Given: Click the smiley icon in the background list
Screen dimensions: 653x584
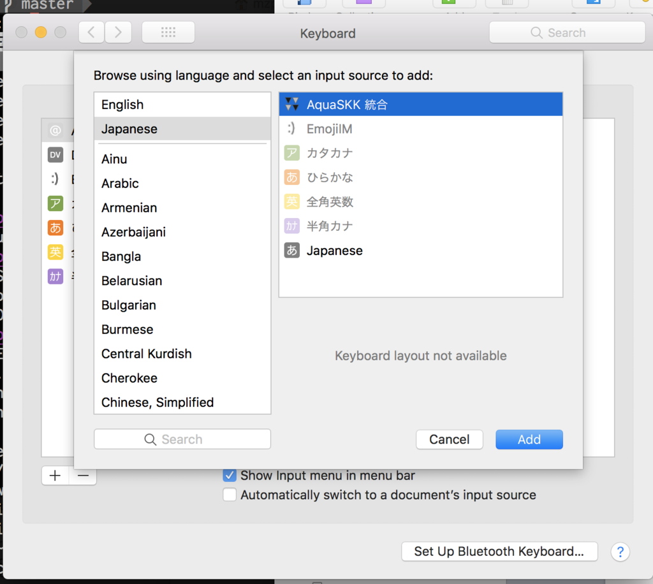Looking at the screenshot, I should [x=55, y=179].
